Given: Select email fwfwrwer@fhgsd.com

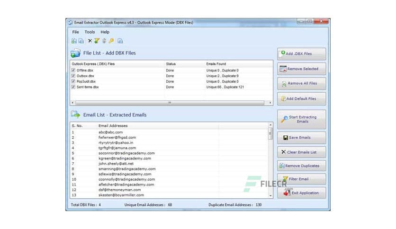Looking at the screenshot, I should (x=117, y=138).
